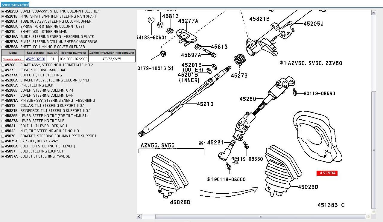Viewport: 383px width, 222px height.
Task: Select the УЗЕЛ ЗАПЧАСТЕЙ tab
Action: (x=15, y=5)
